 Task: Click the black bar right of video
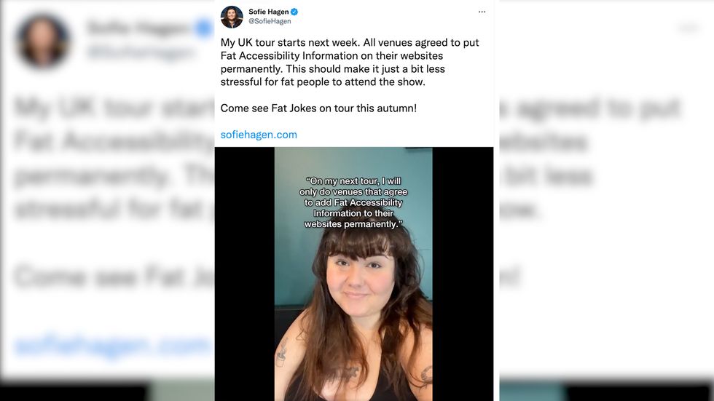[463, 274]
